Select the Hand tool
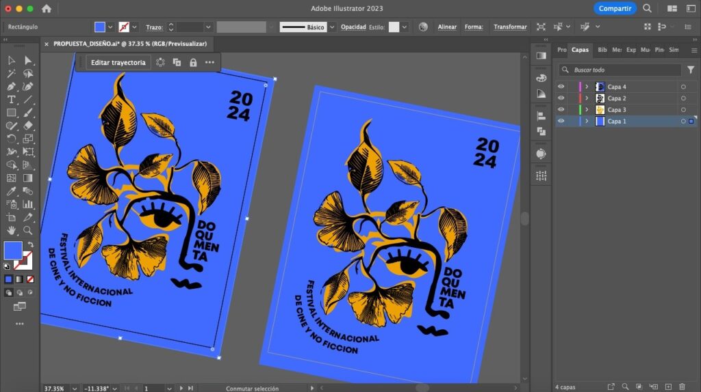 point(12,230)
